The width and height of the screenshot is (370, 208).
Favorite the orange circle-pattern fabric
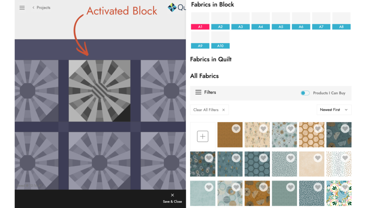tap(318, 129)
